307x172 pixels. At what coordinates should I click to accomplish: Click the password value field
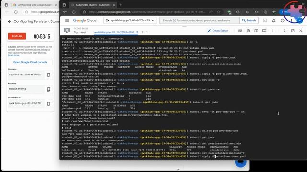[25, 89]
